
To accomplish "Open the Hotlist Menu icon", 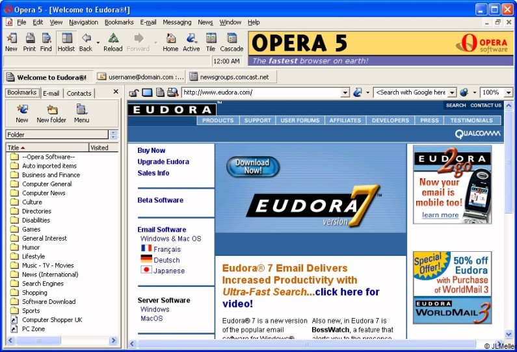I will pos(81,113).
